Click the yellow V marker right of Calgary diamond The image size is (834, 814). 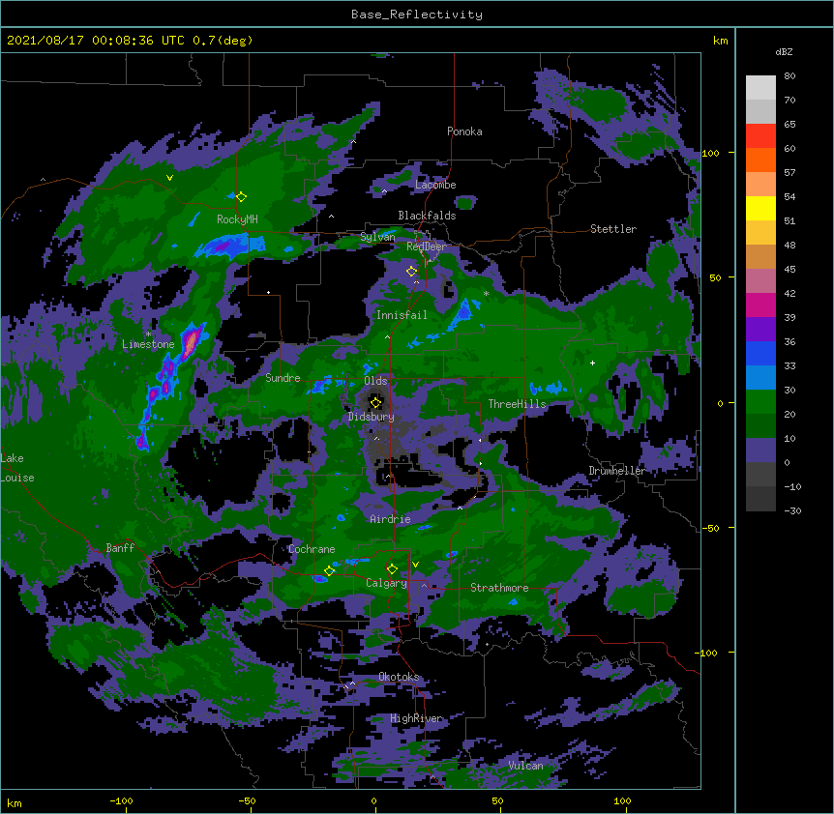[x=415, y=565]
